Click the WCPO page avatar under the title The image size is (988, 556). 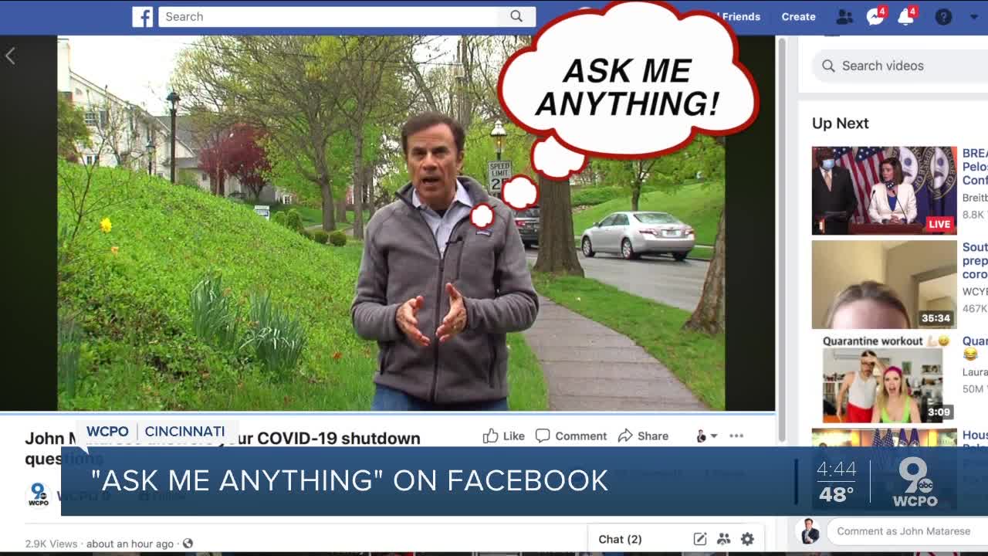tap(38, 495)
